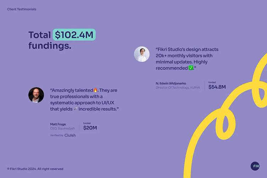Click the fire emoji in Matt's quote
Screen dimensions: 267x178
pyautogui.click(x=95, y=90)
